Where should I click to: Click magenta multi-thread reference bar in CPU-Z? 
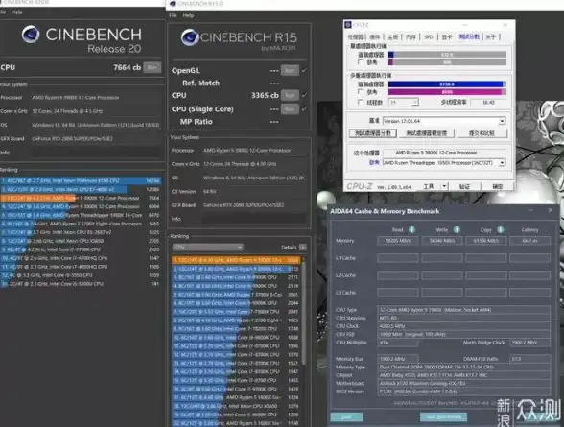[447, 92]
